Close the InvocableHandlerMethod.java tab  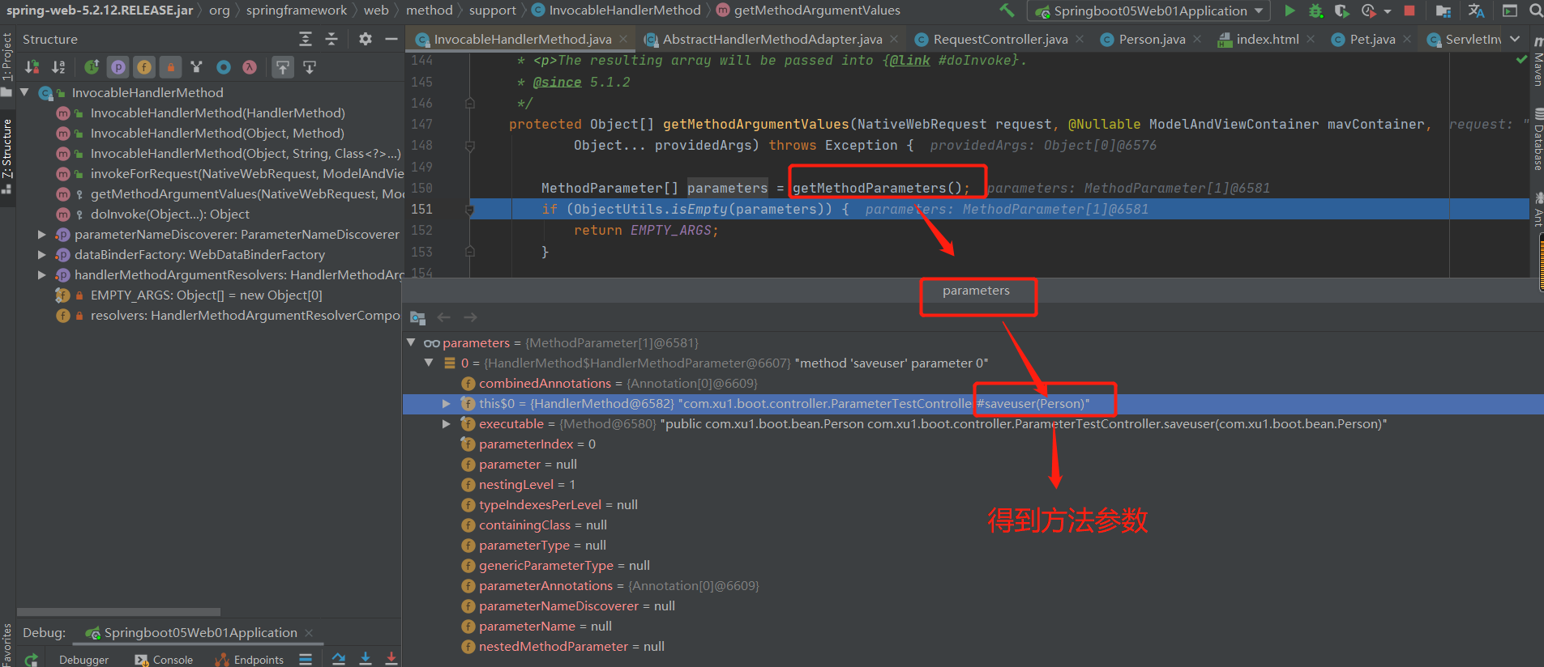tap(623, 39)
